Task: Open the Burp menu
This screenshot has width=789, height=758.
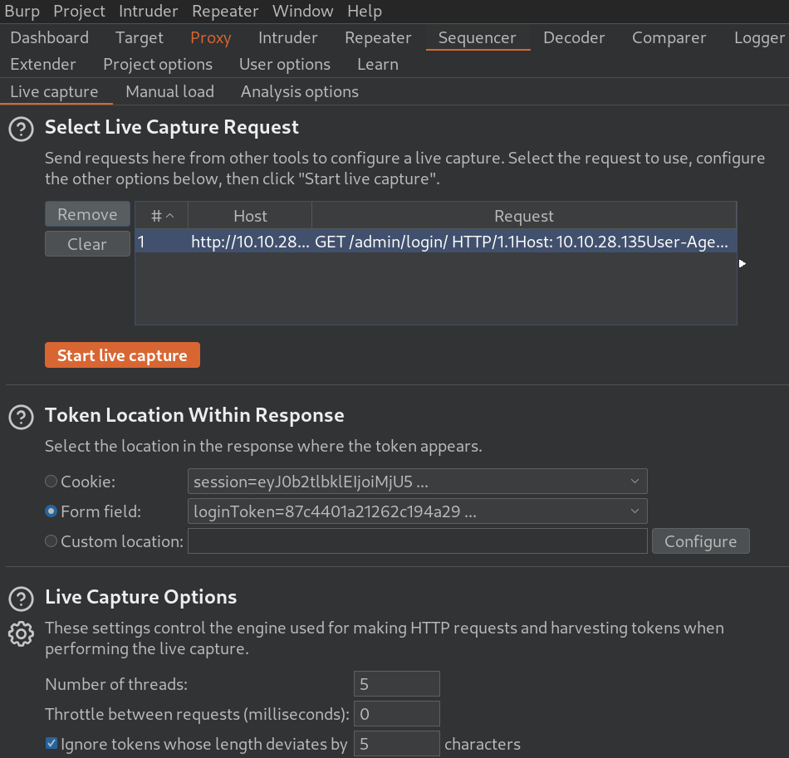Action: pos(22,11)
